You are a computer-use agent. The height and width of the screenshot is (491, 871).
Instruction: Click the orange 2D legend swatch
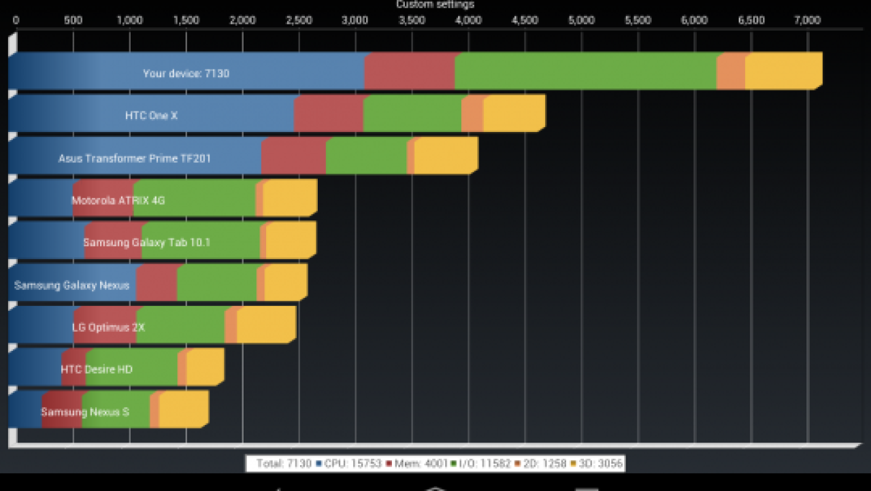(517, 464)
